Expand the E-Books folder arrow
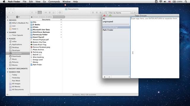Screen dimensions: 190x106 click(x=61, y=25)
